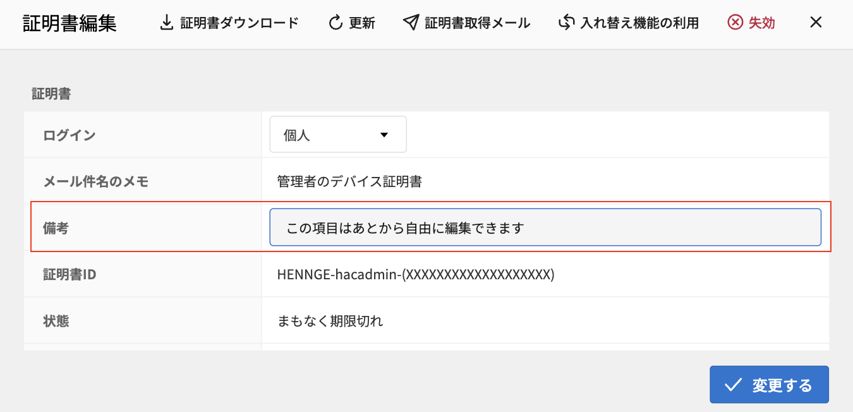Close the certificate edit dialog
853x412 pixels.
[x=816, y=23]
